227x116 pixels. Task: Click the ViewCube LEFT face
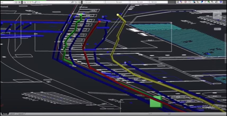coord(217,15)
